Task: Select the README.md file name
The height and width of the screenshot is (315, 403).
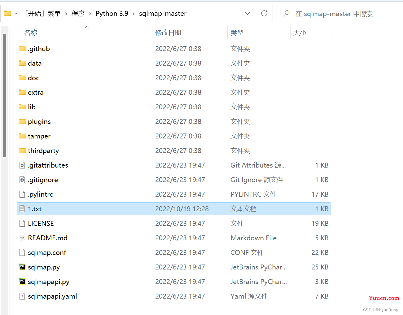Action: 48,238
